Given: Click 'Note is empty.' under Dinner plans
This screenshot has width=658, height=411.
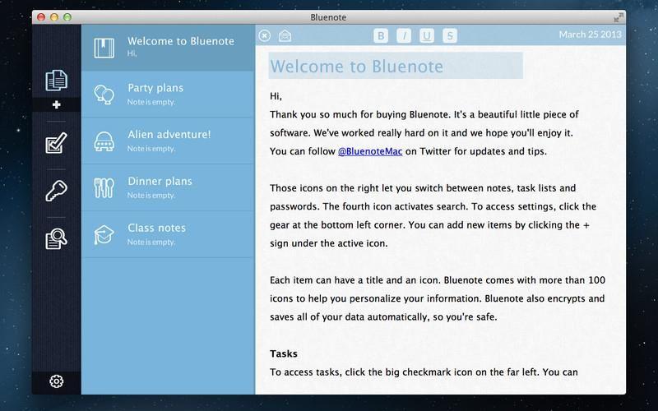Looking at the screenshot, I should click(151, 196).
